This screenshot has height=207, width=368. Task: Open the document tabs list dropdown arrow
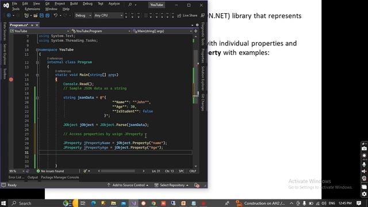coord(193,25)
